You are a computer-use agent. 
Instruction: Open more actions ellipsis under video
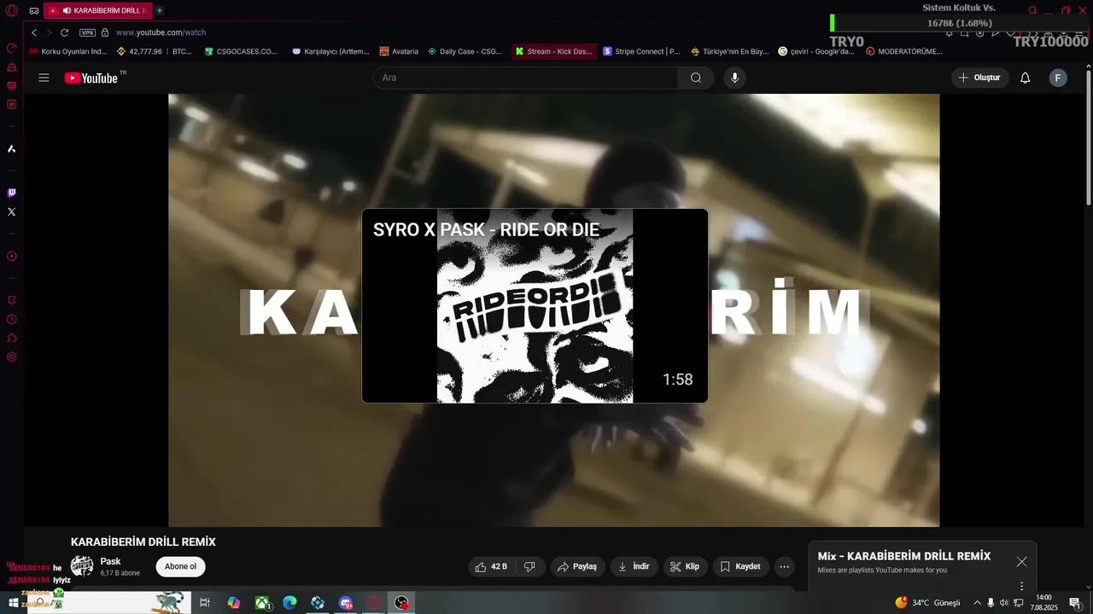784,566
